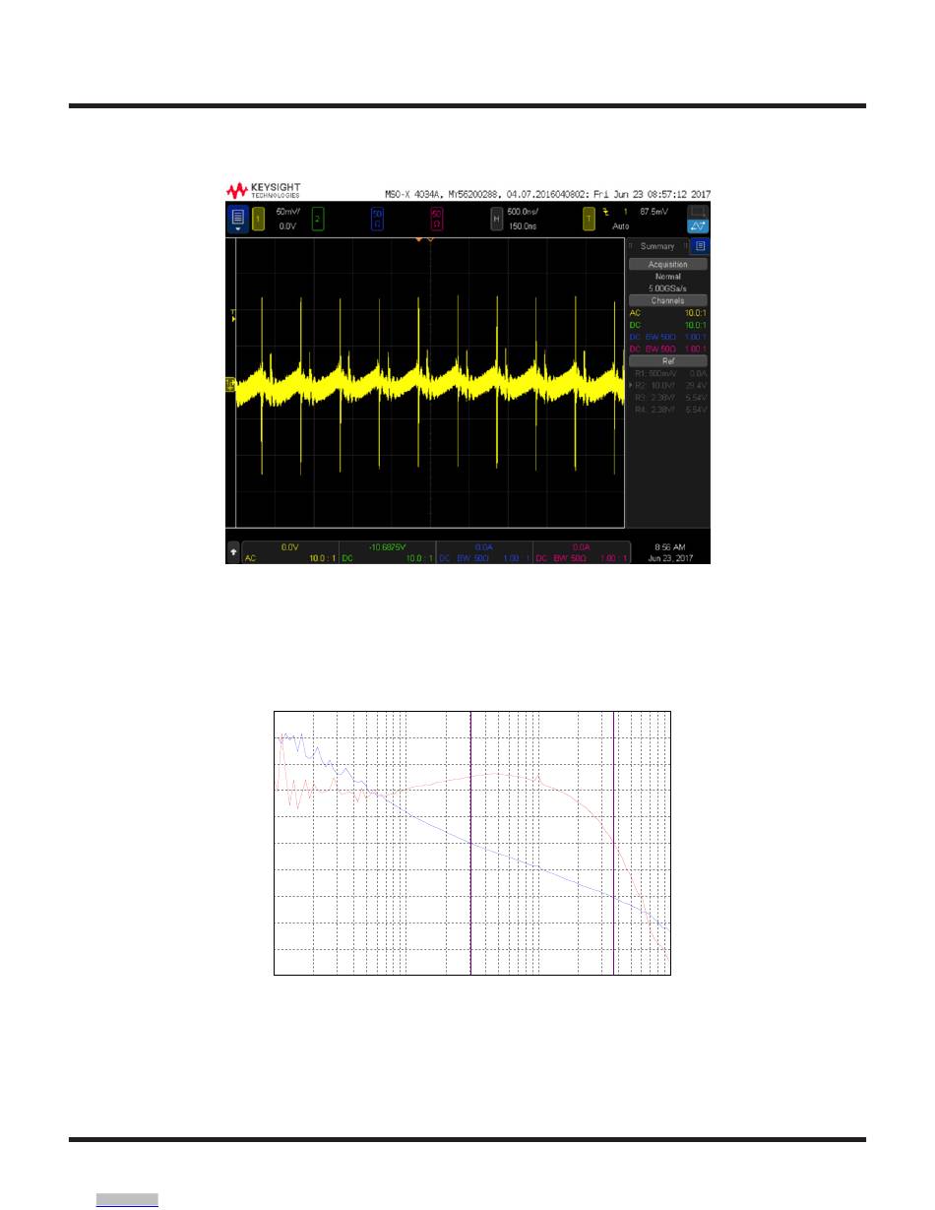Open the horizontal H timebase icon

(x=497, y=219)
